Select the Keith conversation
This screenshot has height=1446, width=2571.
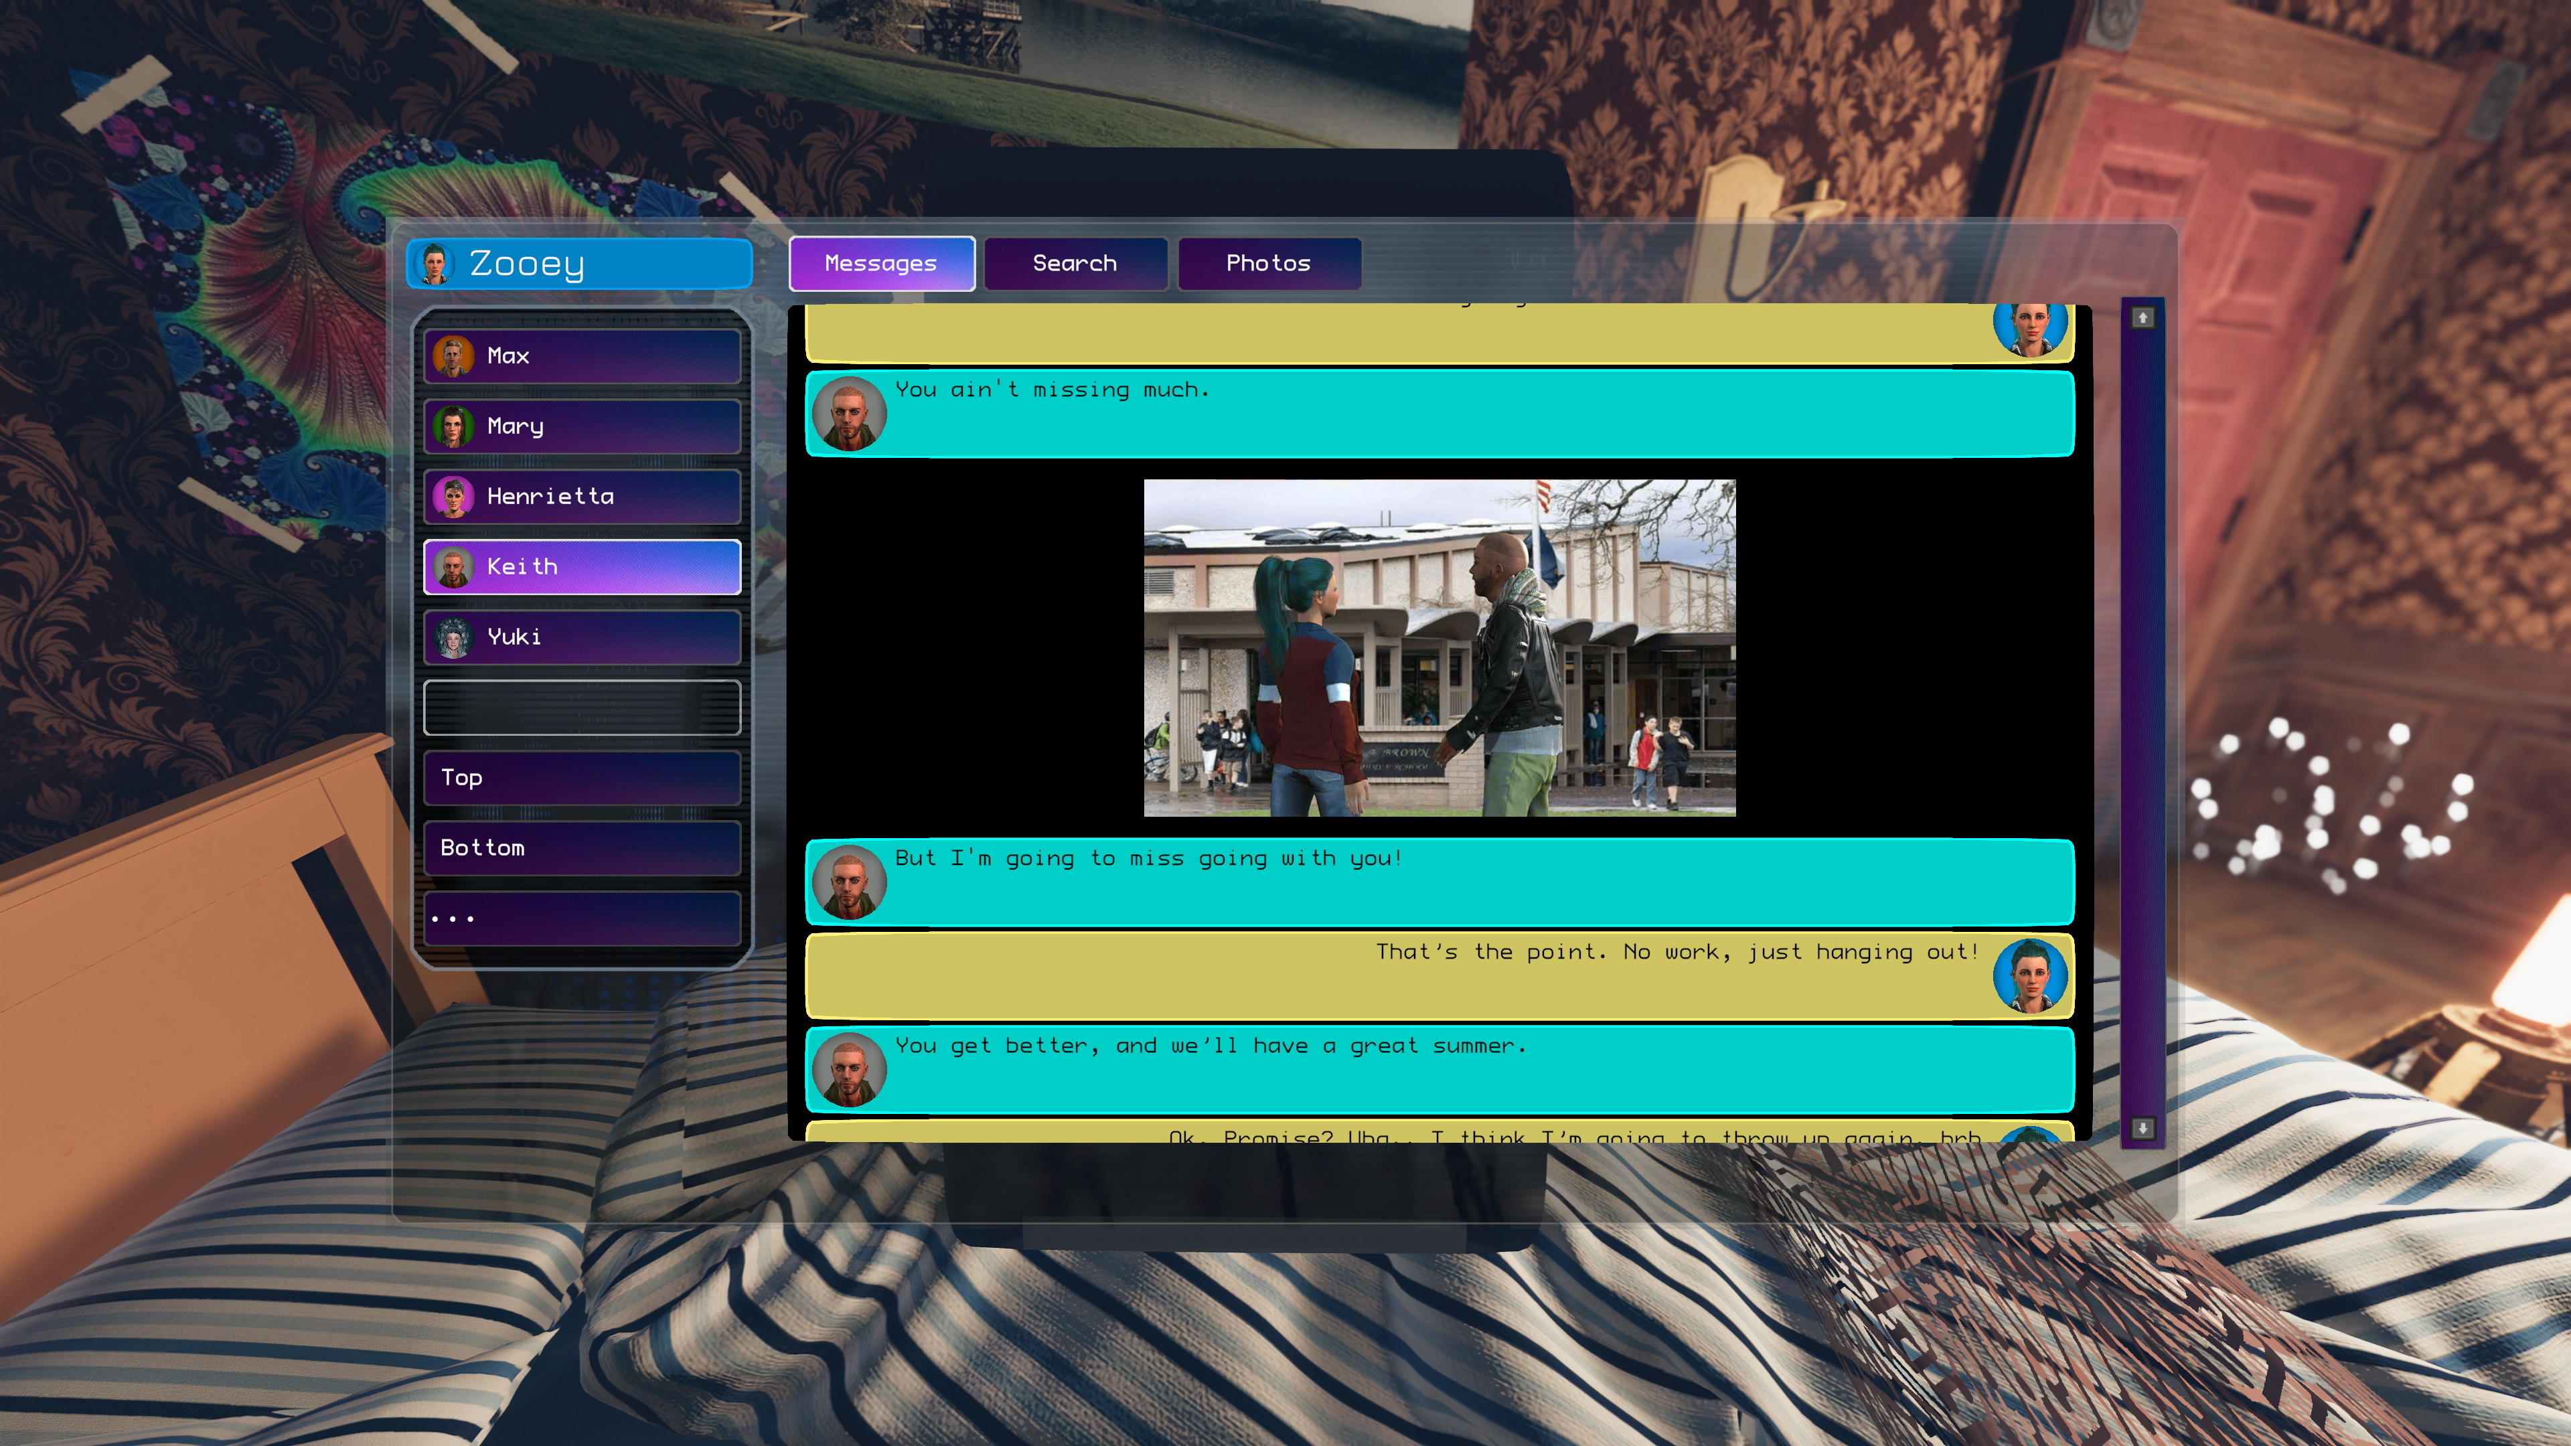(582, 567)
